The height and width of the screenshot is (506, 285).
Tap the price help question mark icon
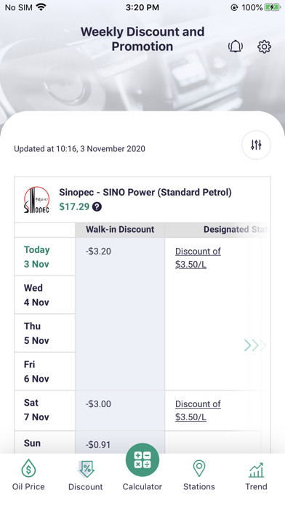click(x=97, y=206)
